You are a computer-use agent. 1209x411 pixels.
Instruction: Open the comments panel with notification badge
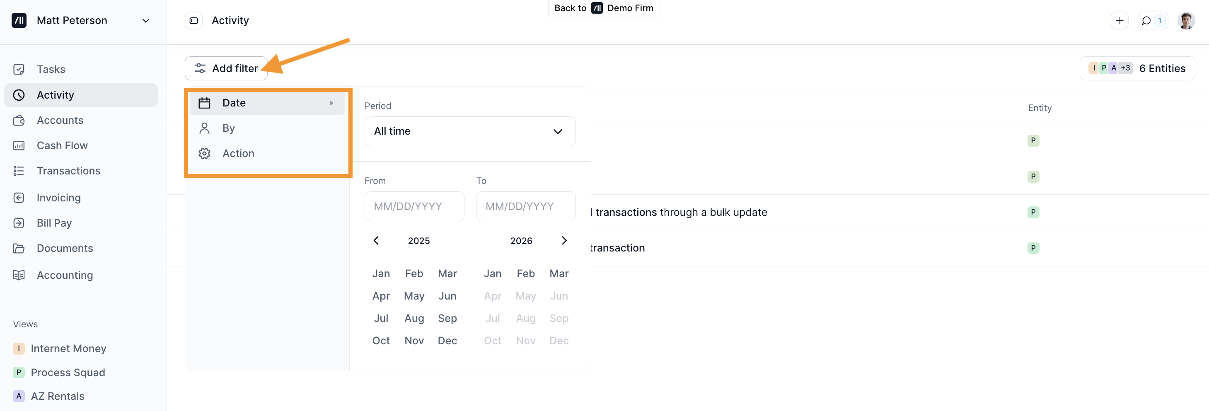[x=1153, y=21]
